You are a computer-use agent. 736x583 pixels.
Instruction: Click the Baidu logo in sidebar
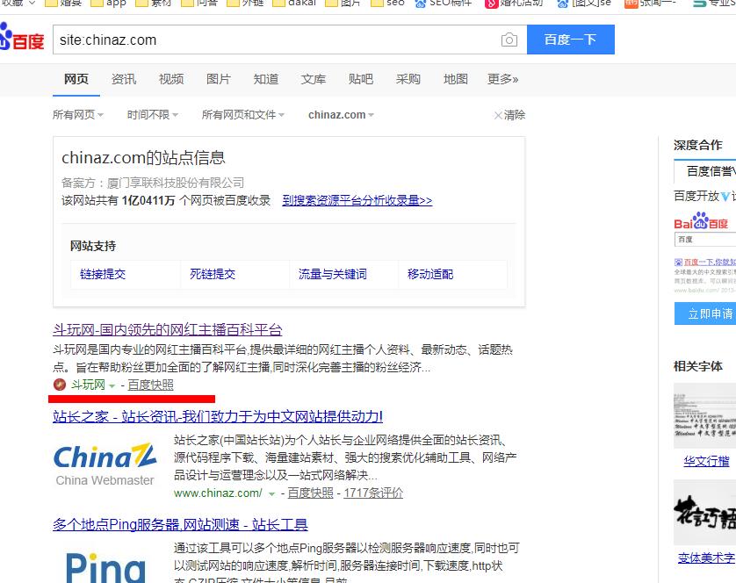click(x=701, y=221)
